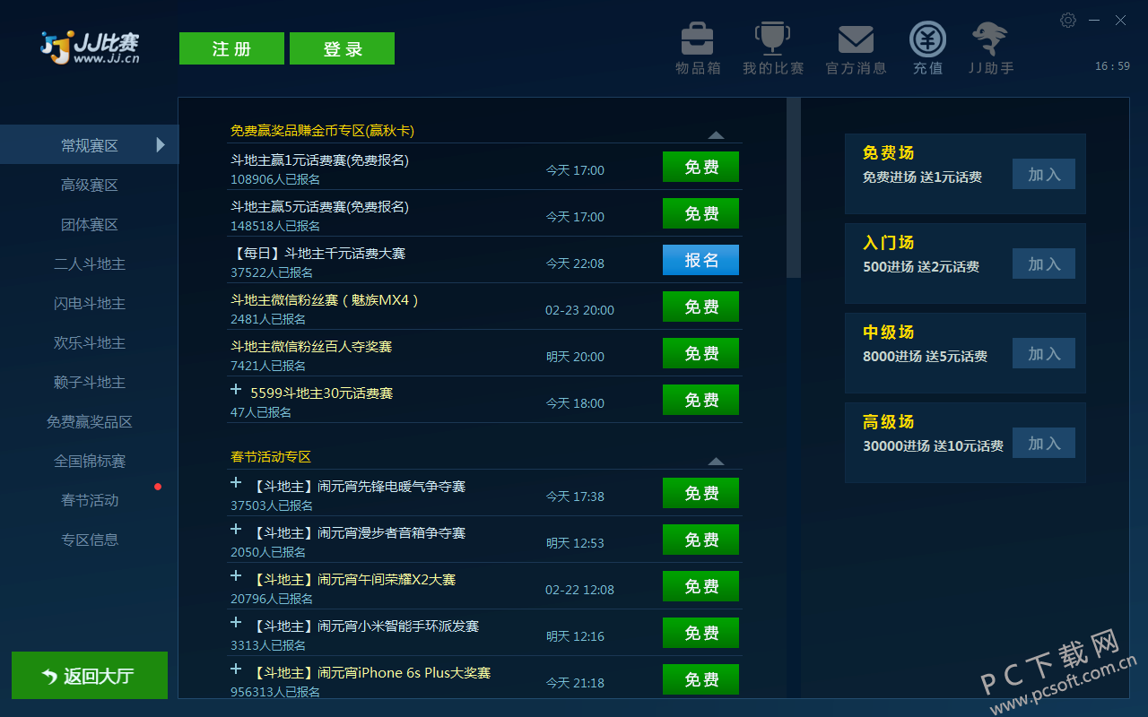Expand details for 闹元宵iPhone 6s Plus大奖赛

coord(236,669)
